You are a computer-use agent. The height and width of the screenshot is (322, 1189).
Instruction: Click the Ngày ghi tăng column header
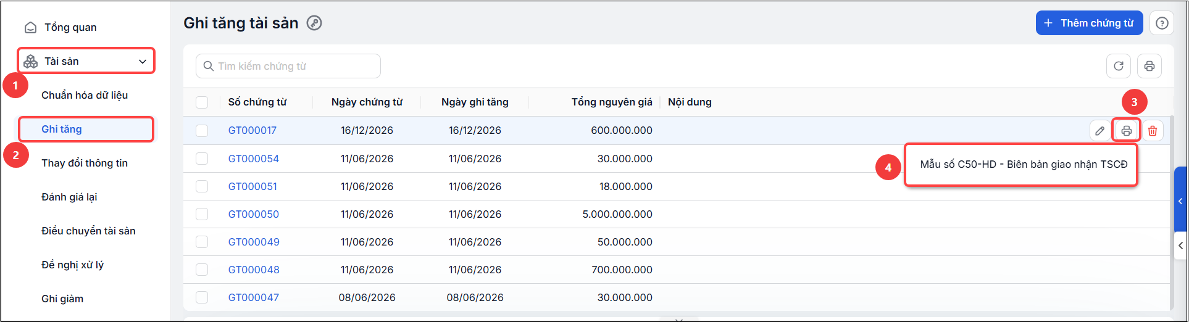[x=475, y=102]
